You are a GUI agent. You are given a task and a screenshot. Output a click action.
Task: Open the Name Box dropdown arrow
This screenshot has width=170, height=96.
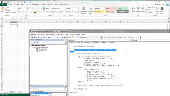(11, 18)
